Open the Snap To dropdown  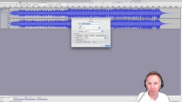(10, 99)
